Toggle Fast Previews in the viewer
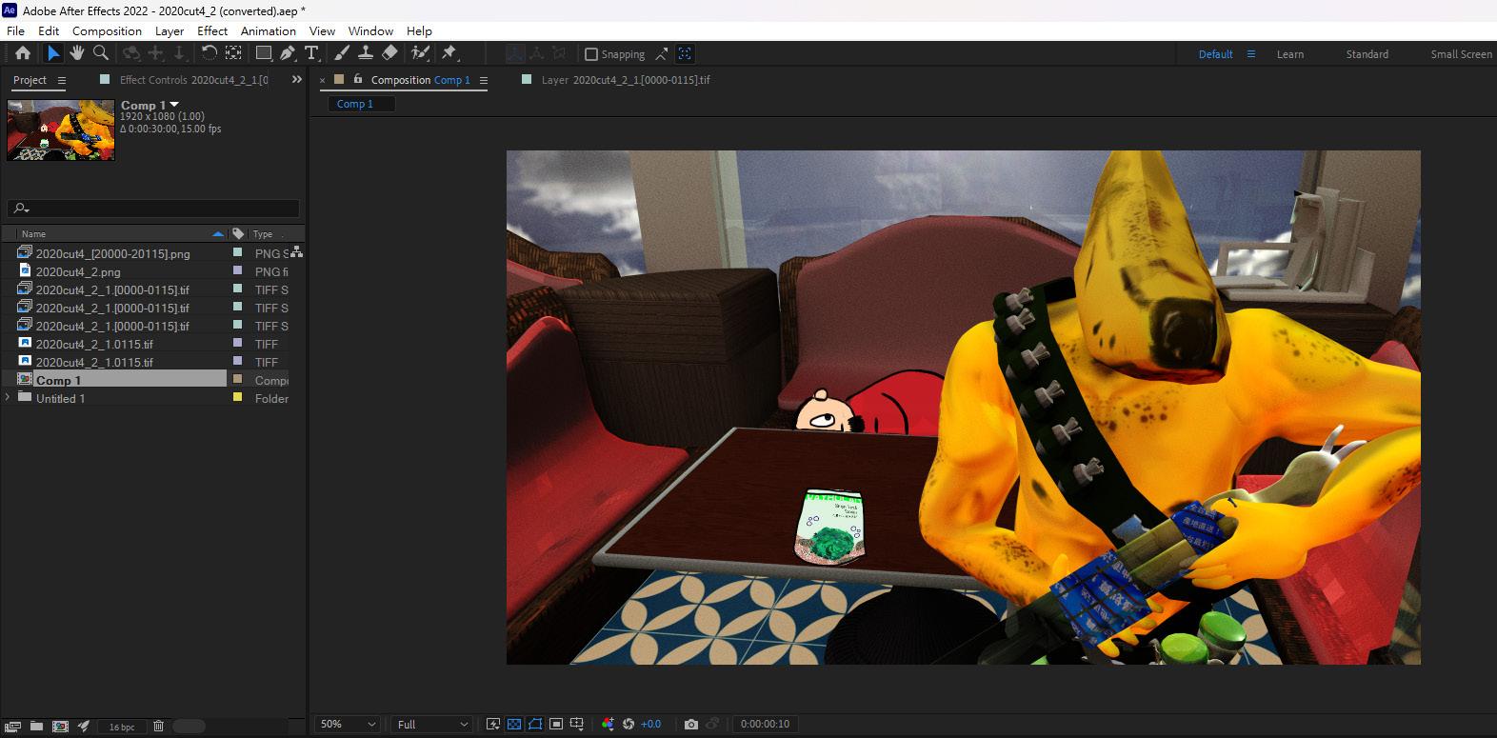1497x738 pixels. coord(493,724)
